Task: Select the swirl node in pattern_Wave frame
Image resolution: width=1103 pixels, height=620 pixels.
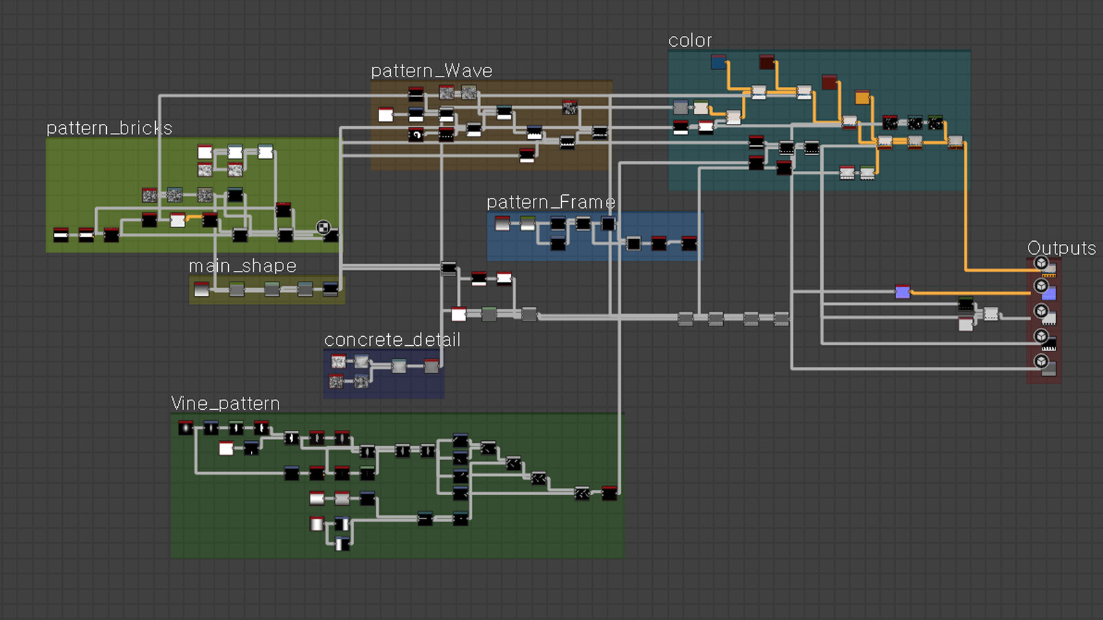Action: click(416, 134)
